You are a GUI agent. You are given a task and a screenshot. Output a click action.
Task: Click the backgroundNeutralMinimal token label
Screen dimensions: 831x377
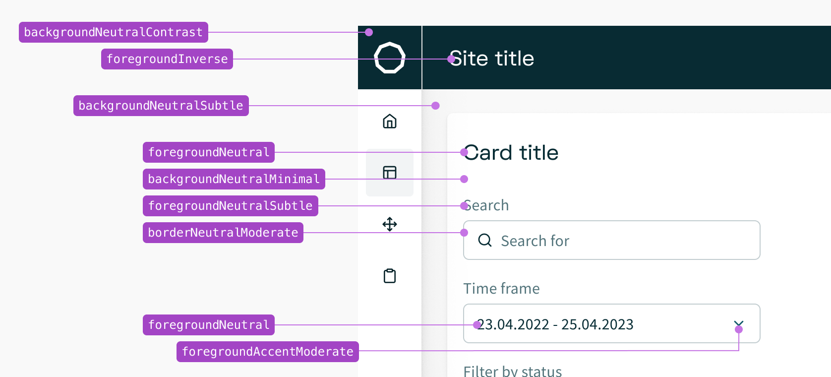(234, 179)
